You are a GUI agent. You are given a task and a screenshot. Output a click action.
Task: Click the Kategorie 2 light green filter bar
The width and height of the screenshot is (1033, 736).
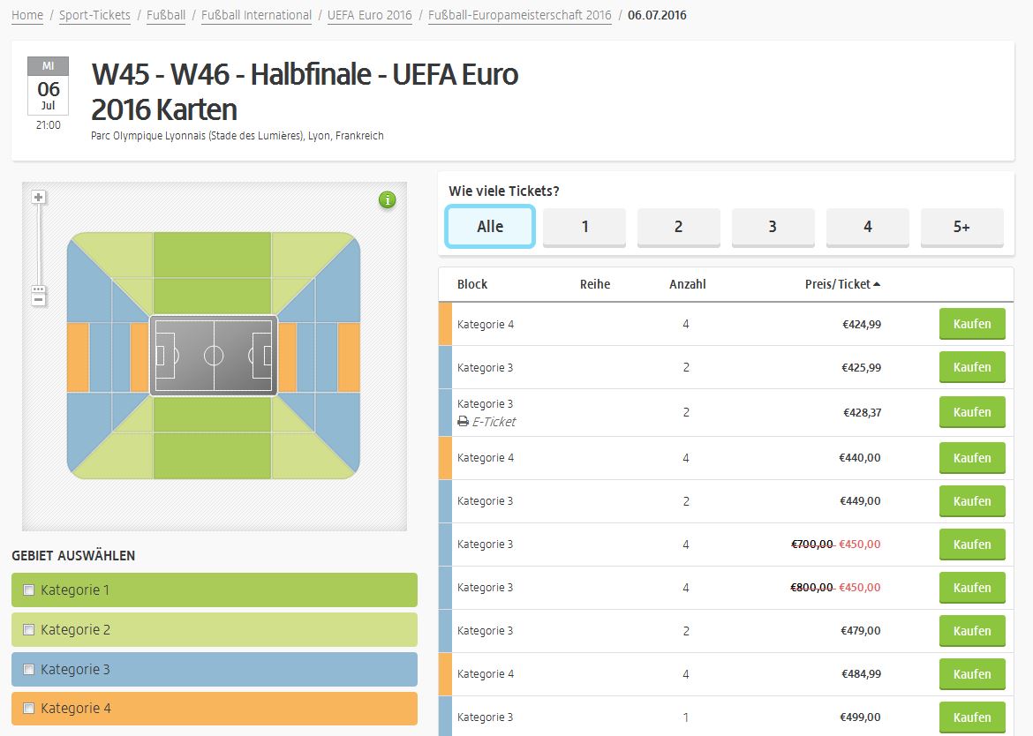[x=214, y=630]
